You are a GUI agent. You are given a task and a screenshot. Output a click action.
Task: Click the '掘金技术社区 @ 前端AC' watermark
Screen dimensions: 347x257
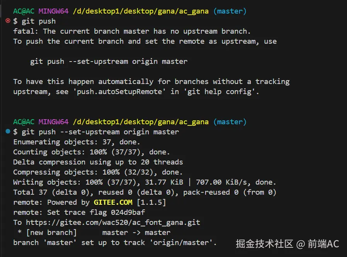tap(287, 244)
